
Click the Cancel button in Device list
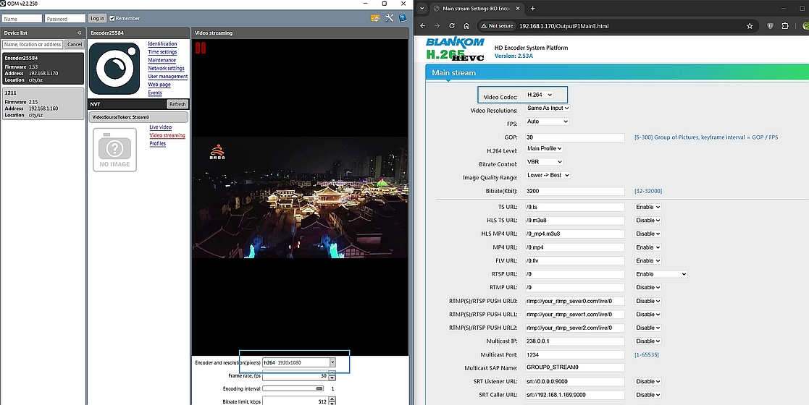[x=75, y=44]
